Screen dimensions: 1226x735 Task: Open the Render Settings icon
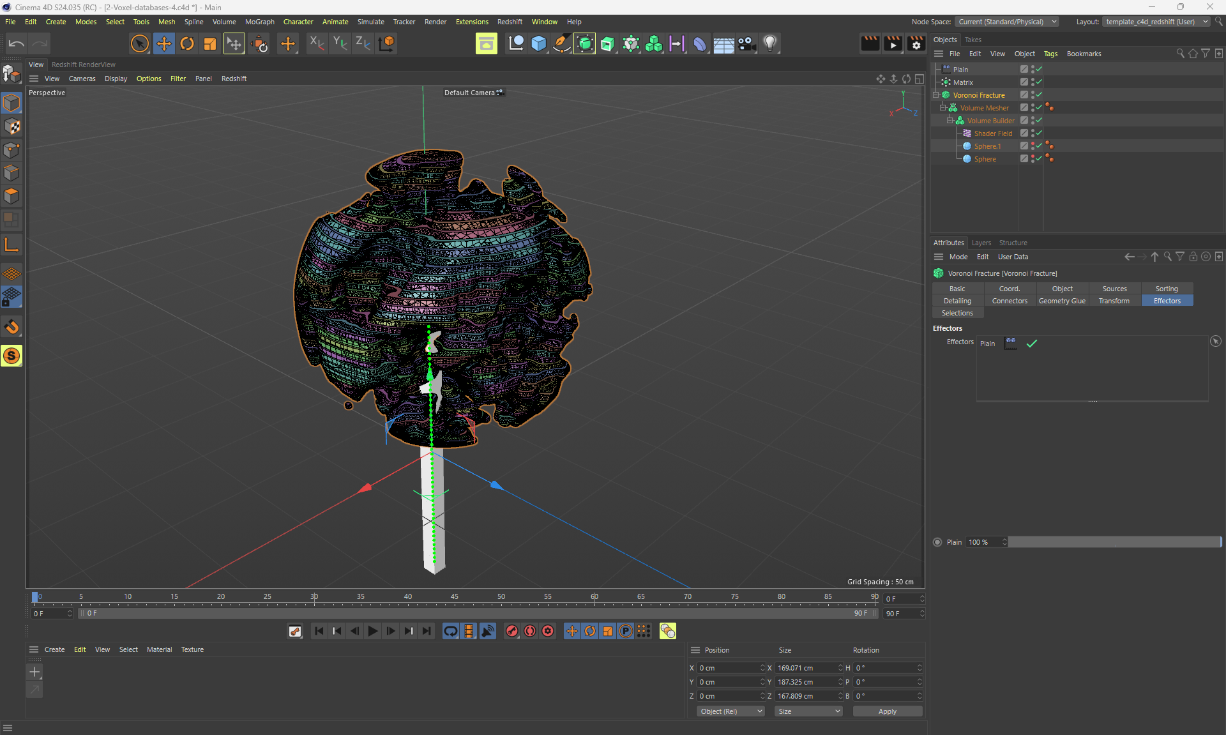tap(916, 43)
